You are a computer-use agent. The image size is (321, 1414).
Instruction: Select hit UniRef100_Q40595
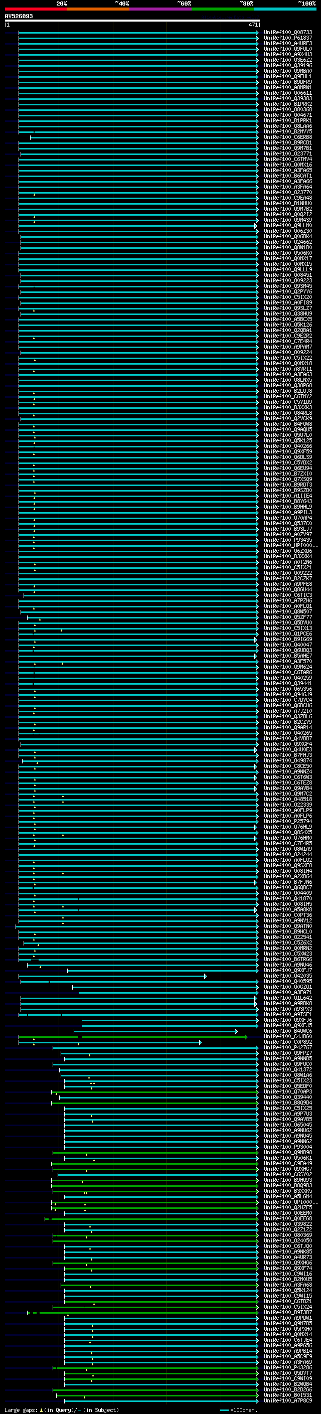pyautogui.click(x=287, y=982)
